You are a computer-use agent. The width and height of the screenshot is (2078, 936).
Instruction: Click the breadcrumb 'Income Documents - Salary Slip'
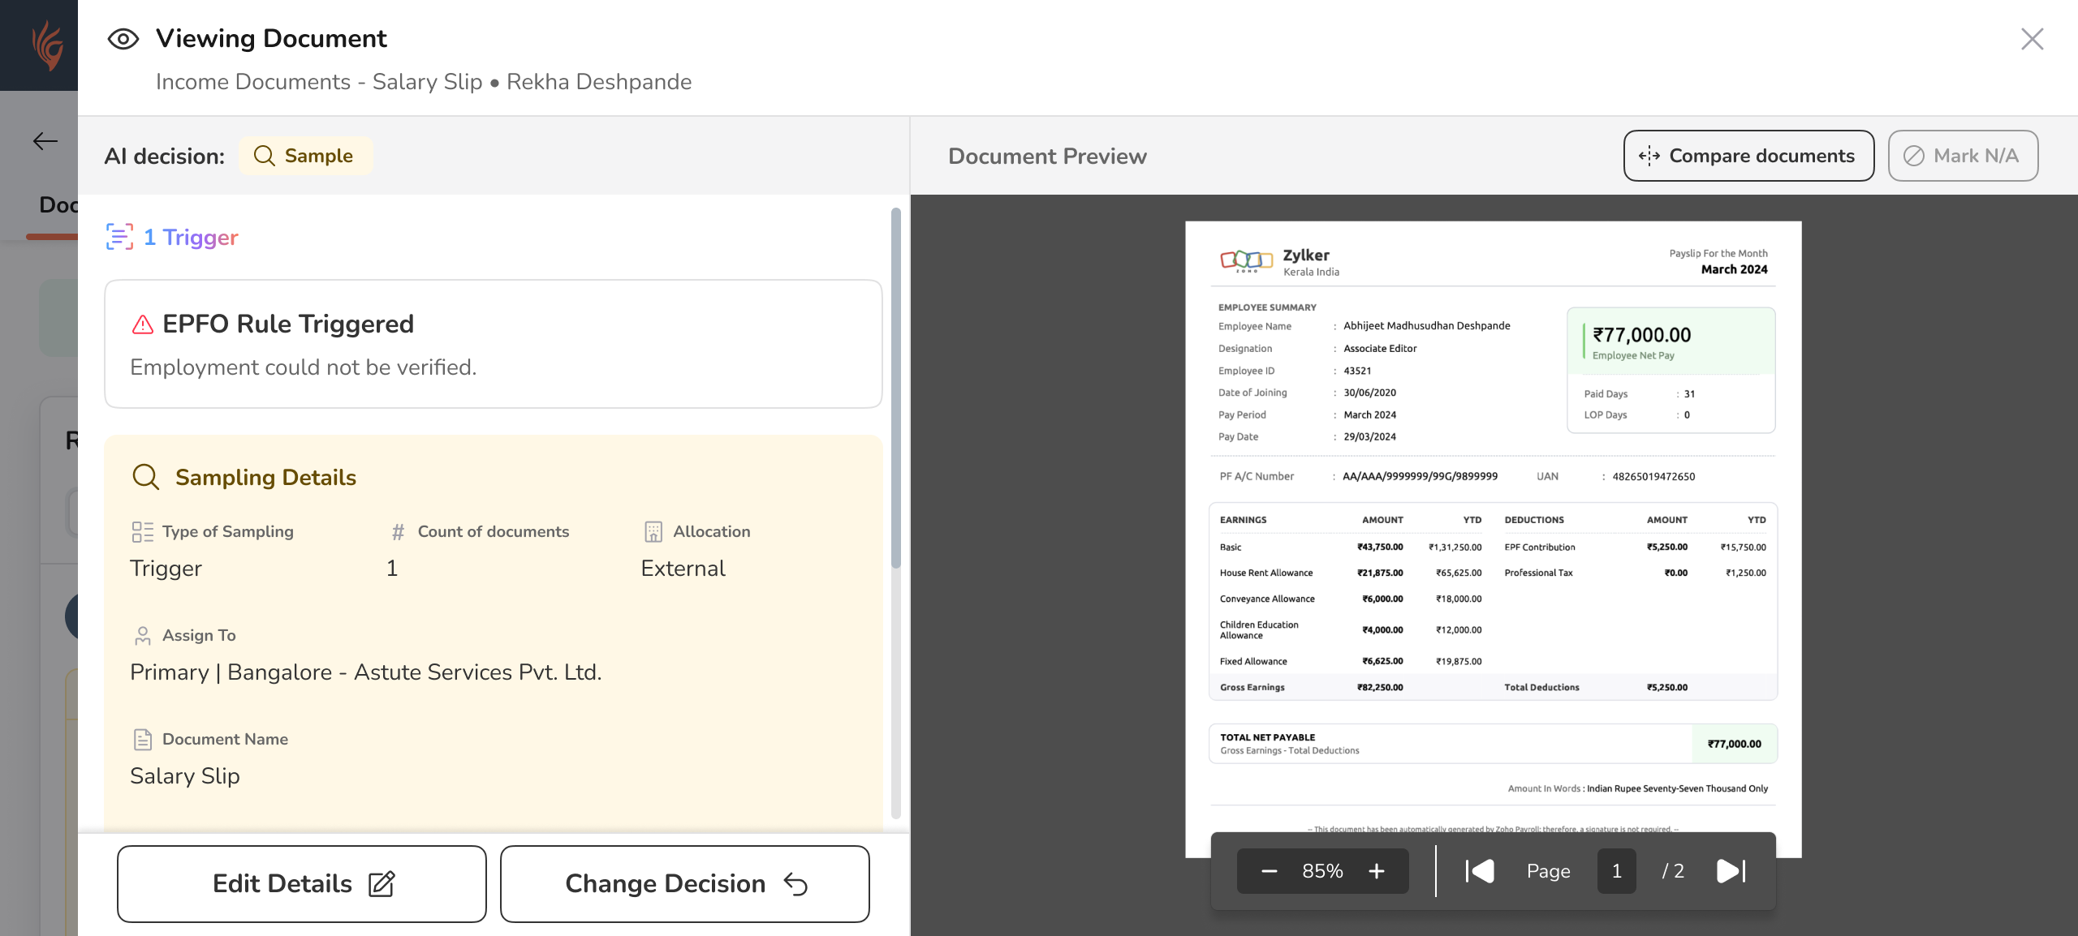[319, 82]
